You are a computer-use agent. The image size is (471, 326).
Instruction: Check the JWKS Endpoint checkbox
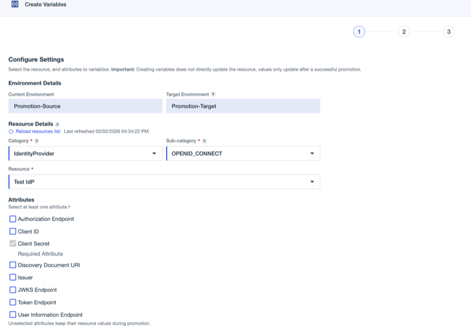tap(12, 290)
